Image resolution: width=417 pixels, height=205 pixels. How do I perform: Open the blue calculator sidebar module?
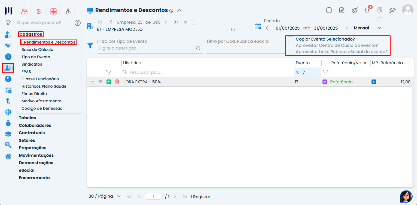[8, 90]
